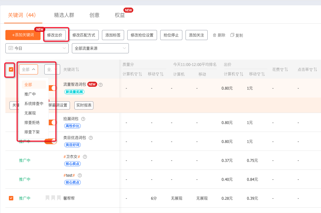
Task: Click the question mark icon beside 捡漏词包
Action: pyautogui.click(x=83, y=119)
